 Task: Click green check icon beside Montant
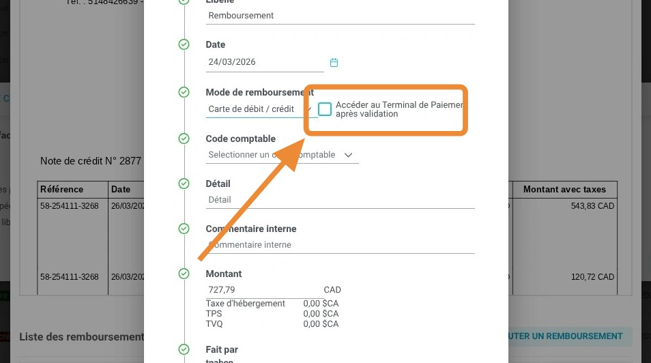184,274
